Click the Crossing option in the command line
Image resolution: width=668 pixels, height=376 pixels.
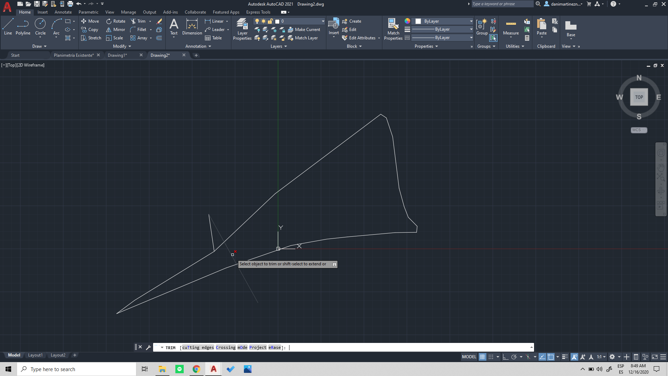(225, 347)
